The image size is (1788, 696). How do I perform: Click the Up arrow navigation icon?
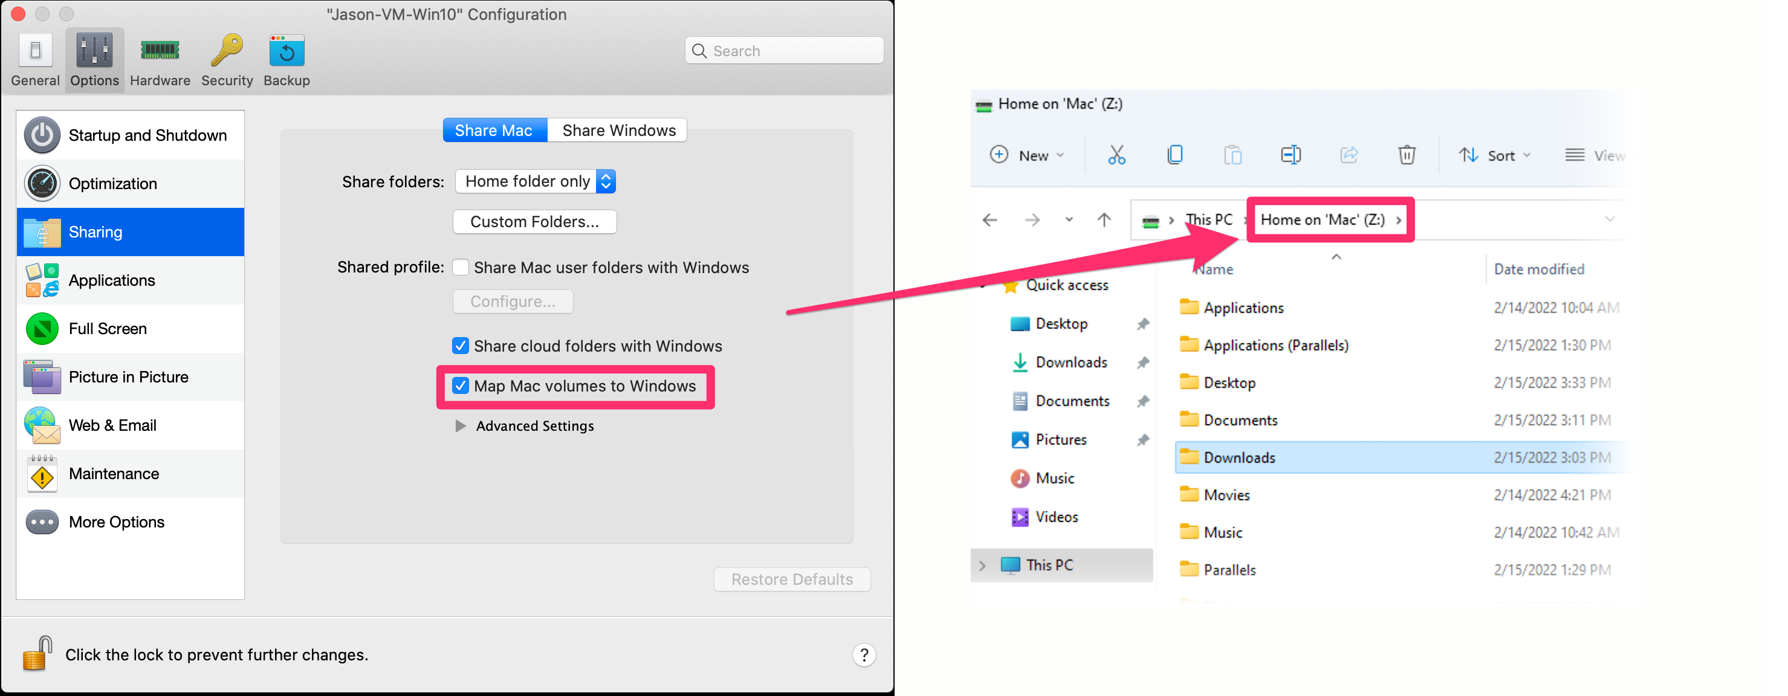[1104, 220]
